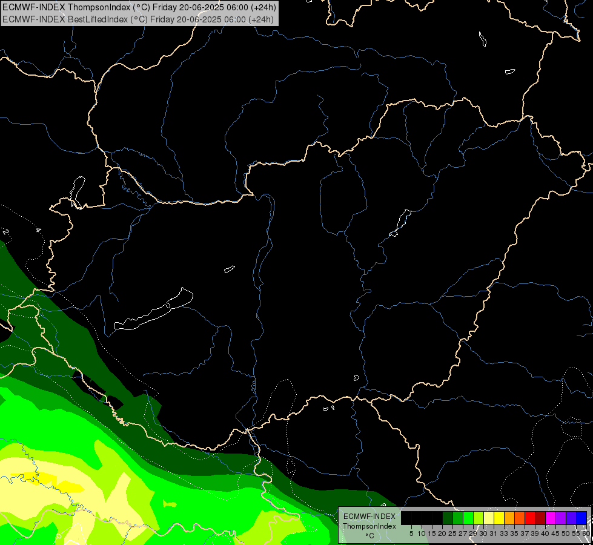Click the BestLiftedIndex title line at top
The height and width of the screenshot is (545, 593).
coord(138,19)
